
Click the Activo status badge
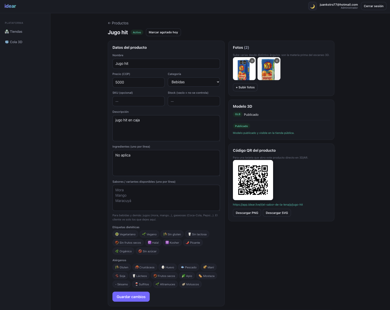(137, 32)
